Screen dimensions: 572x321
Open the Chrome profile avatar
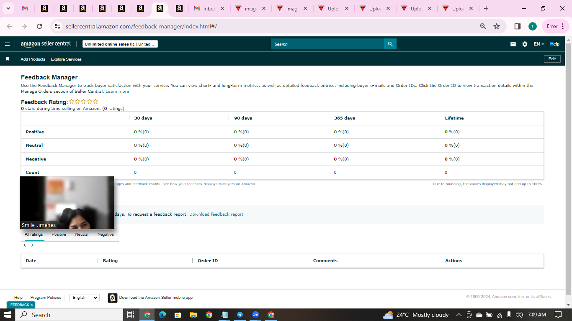tap(532, 26)
